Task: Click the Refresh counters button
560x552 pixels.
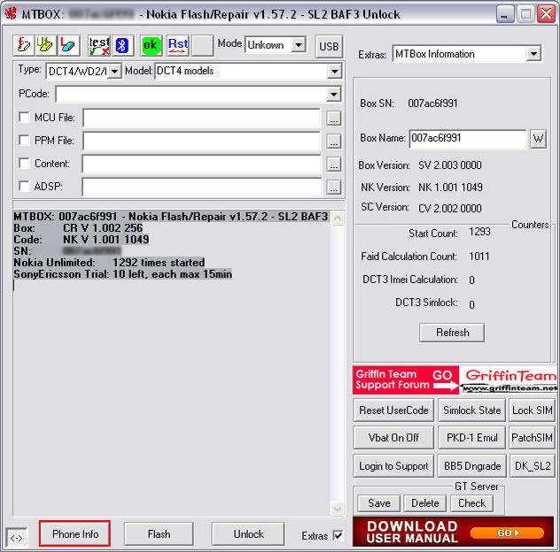Action: click(452, 333)
